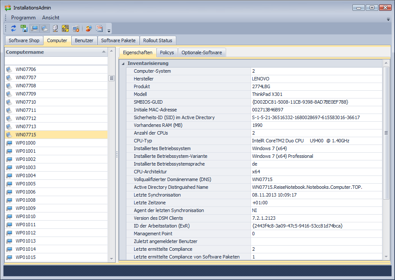Open the Optionale-Software tab

pos(202,52)
